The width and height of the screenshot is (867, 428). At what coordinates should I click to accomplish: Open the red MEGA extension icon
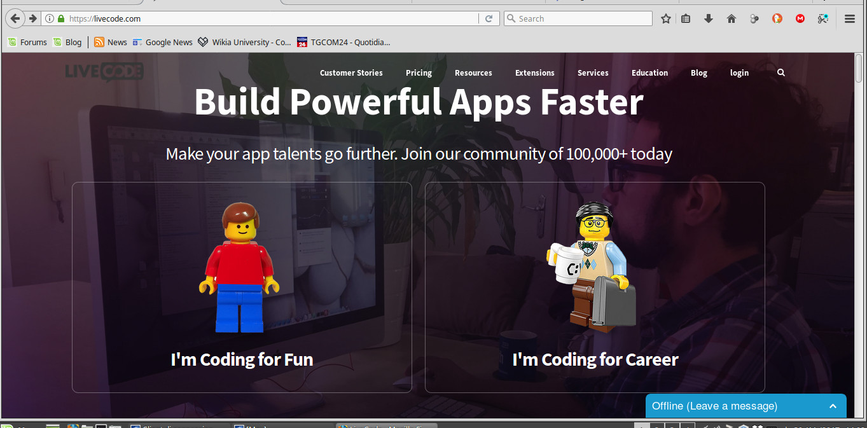[800, 18]
